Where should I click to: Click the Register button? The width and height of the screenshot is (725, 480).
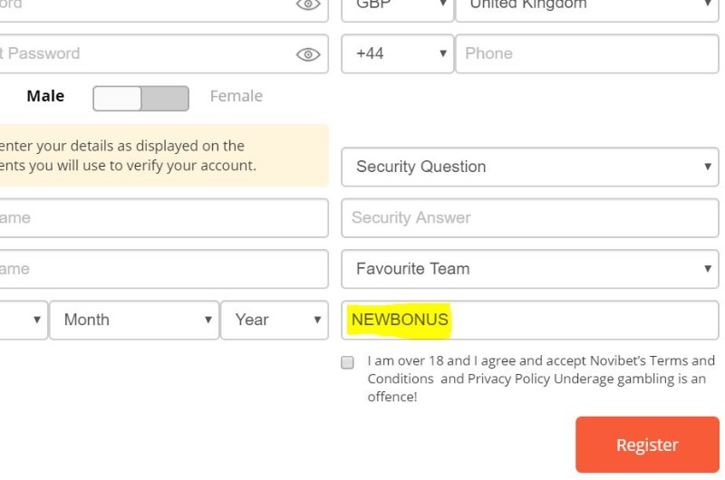[x=647, y=445]
